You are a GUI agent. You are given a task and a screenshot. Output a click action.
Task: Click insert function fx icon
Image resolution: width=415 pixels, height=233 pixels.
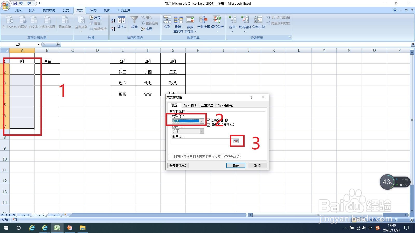(58, 44)
